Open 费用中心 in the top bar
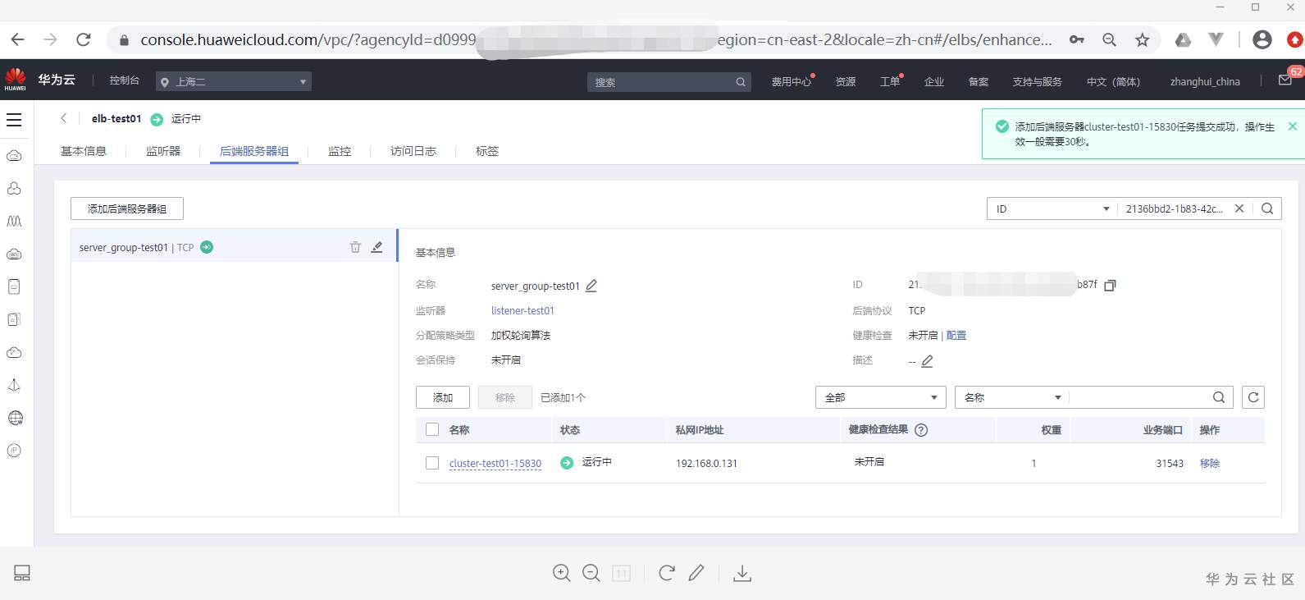The image size is (1305, 600). 792,81
